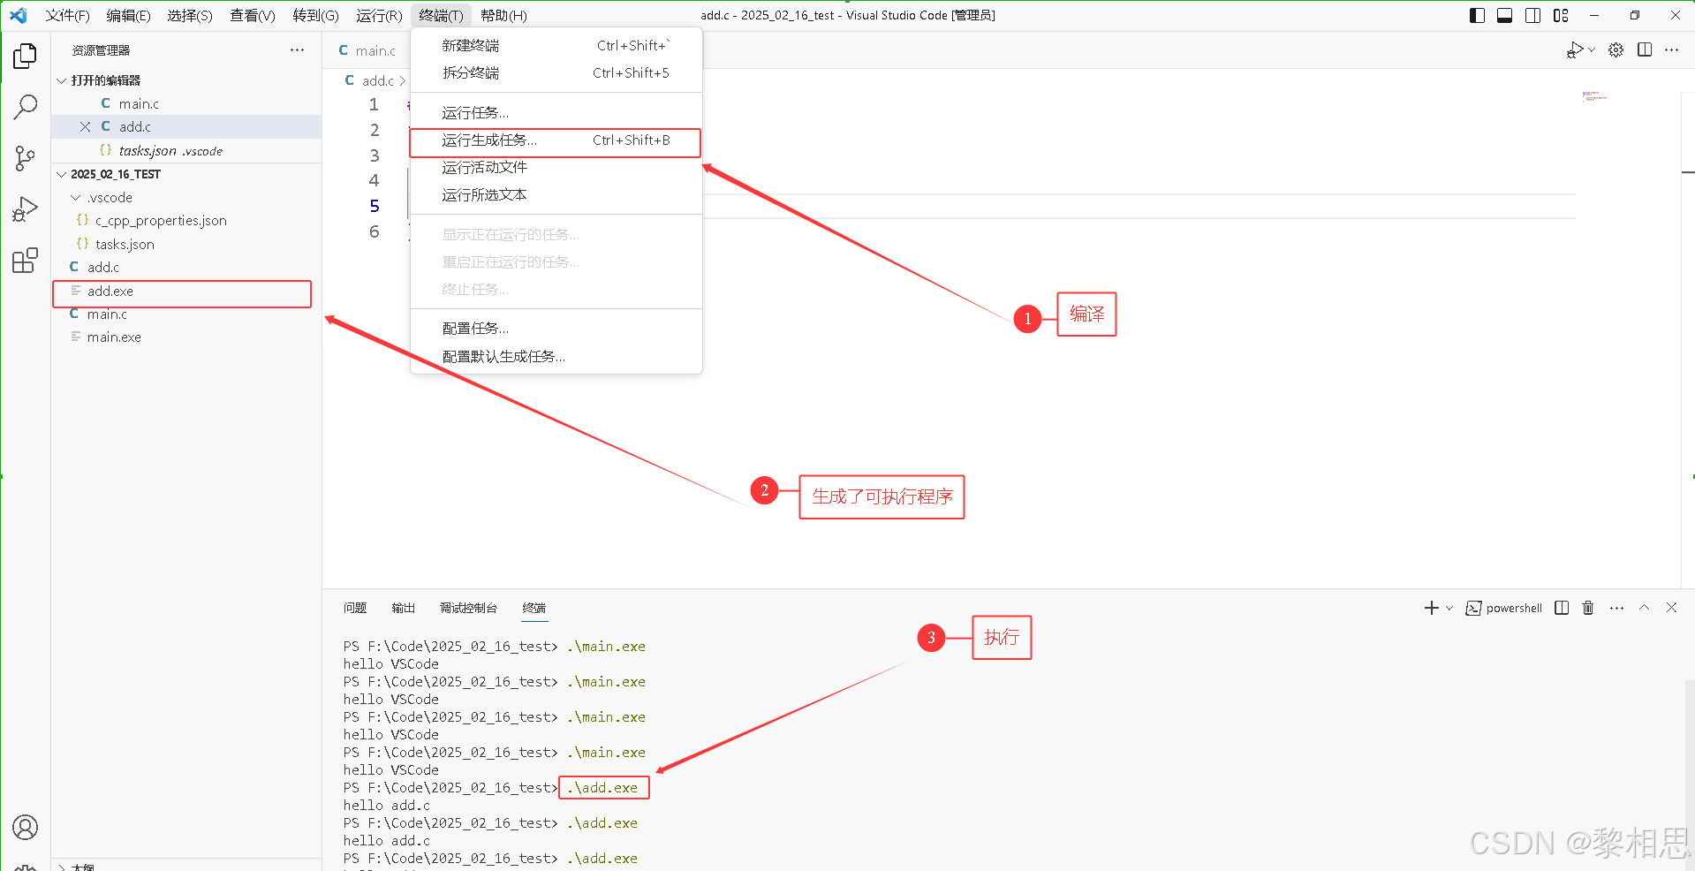Click the Run C/C++ file play icon
The height and width of the screenshot is (871, 1695).
coord(1575,50)
